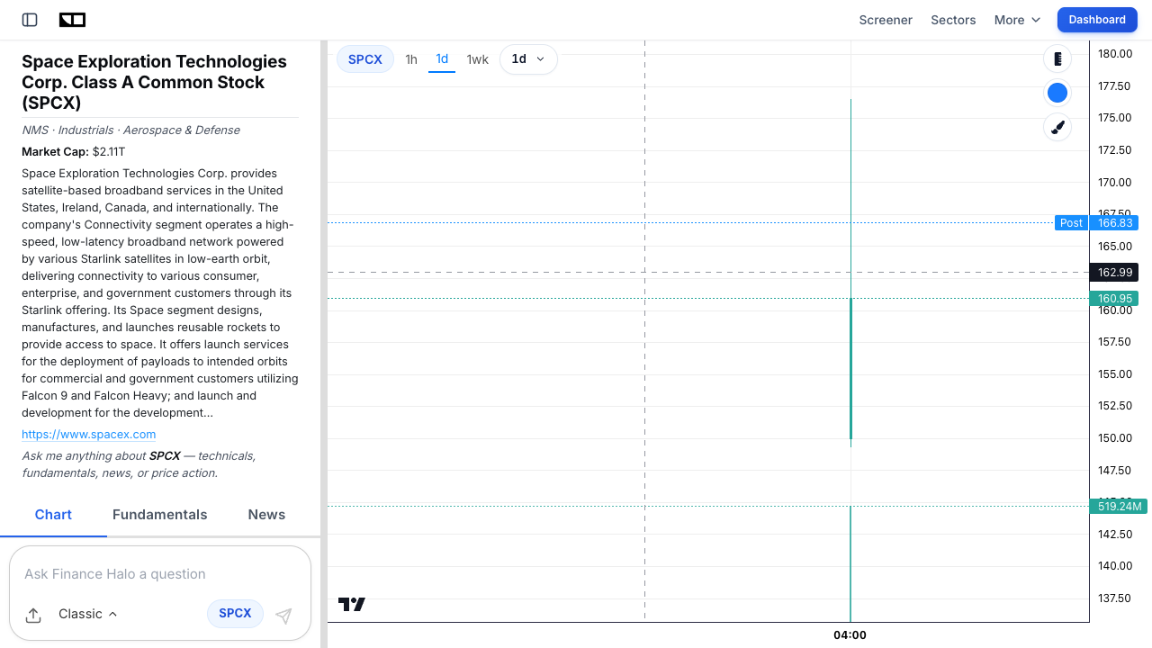This screenshot has height=648, width=1152.
Task: Select the ruler measure tool
Action: (1057, 58)
